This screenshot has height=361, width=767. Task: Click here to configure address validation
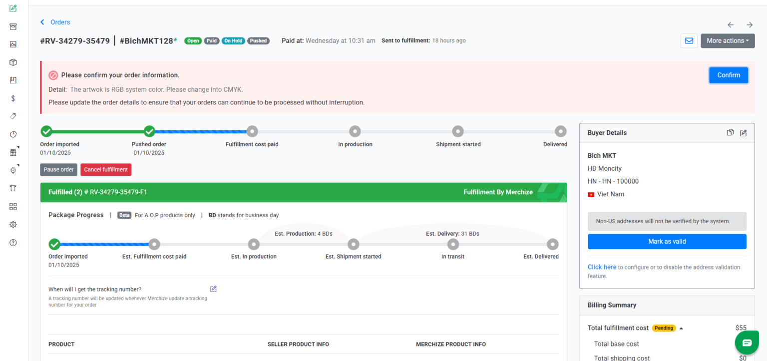(602, 267)
